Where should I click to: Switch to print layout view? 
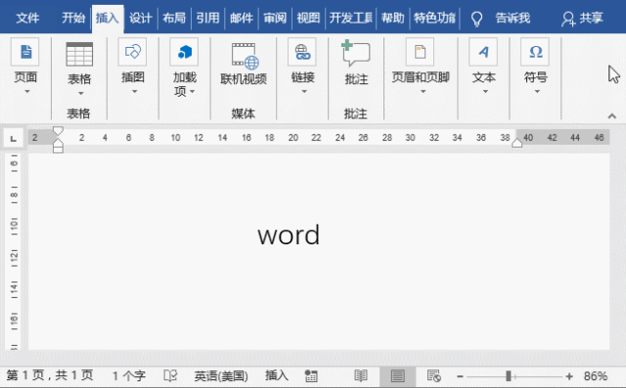(398, 375)
